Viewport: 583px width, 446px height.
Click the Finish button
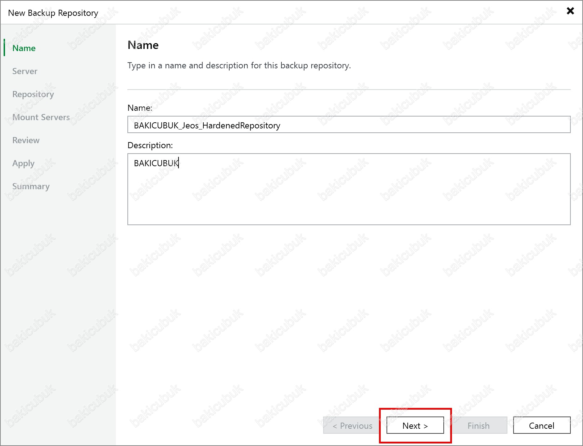click(478, 425)
